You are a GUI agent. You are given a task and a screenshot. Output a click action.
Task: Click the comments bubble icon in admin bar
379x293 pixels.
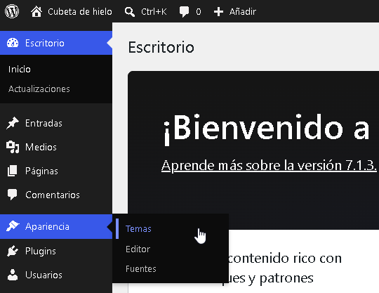[184, 12]
